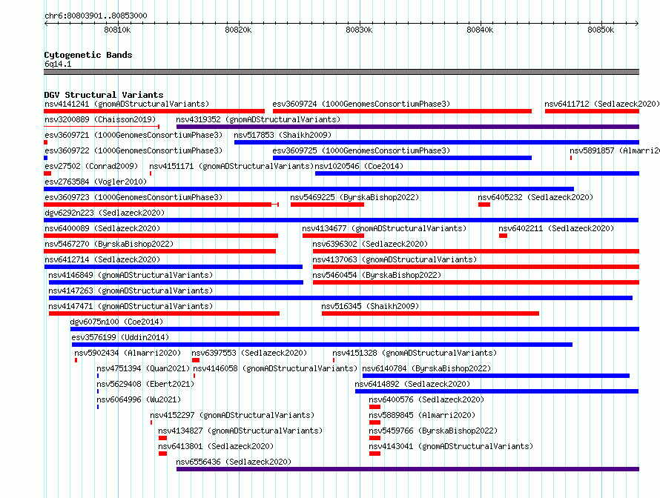Image resolution: width=660 pixels, height=498 pixels.
Task: Click nsv4134827 gnomAD label
Action: [x=240, y=431]
